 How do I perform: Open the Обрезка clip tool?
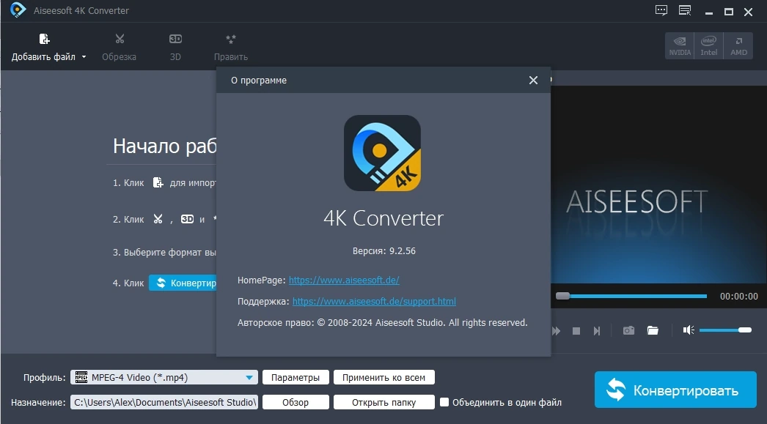119,48
